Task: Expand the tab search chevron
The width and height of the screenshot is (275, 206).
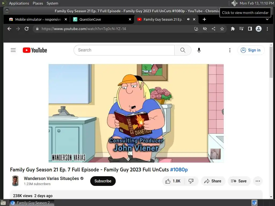Action: pyautogui.click(x=267, y=19)
